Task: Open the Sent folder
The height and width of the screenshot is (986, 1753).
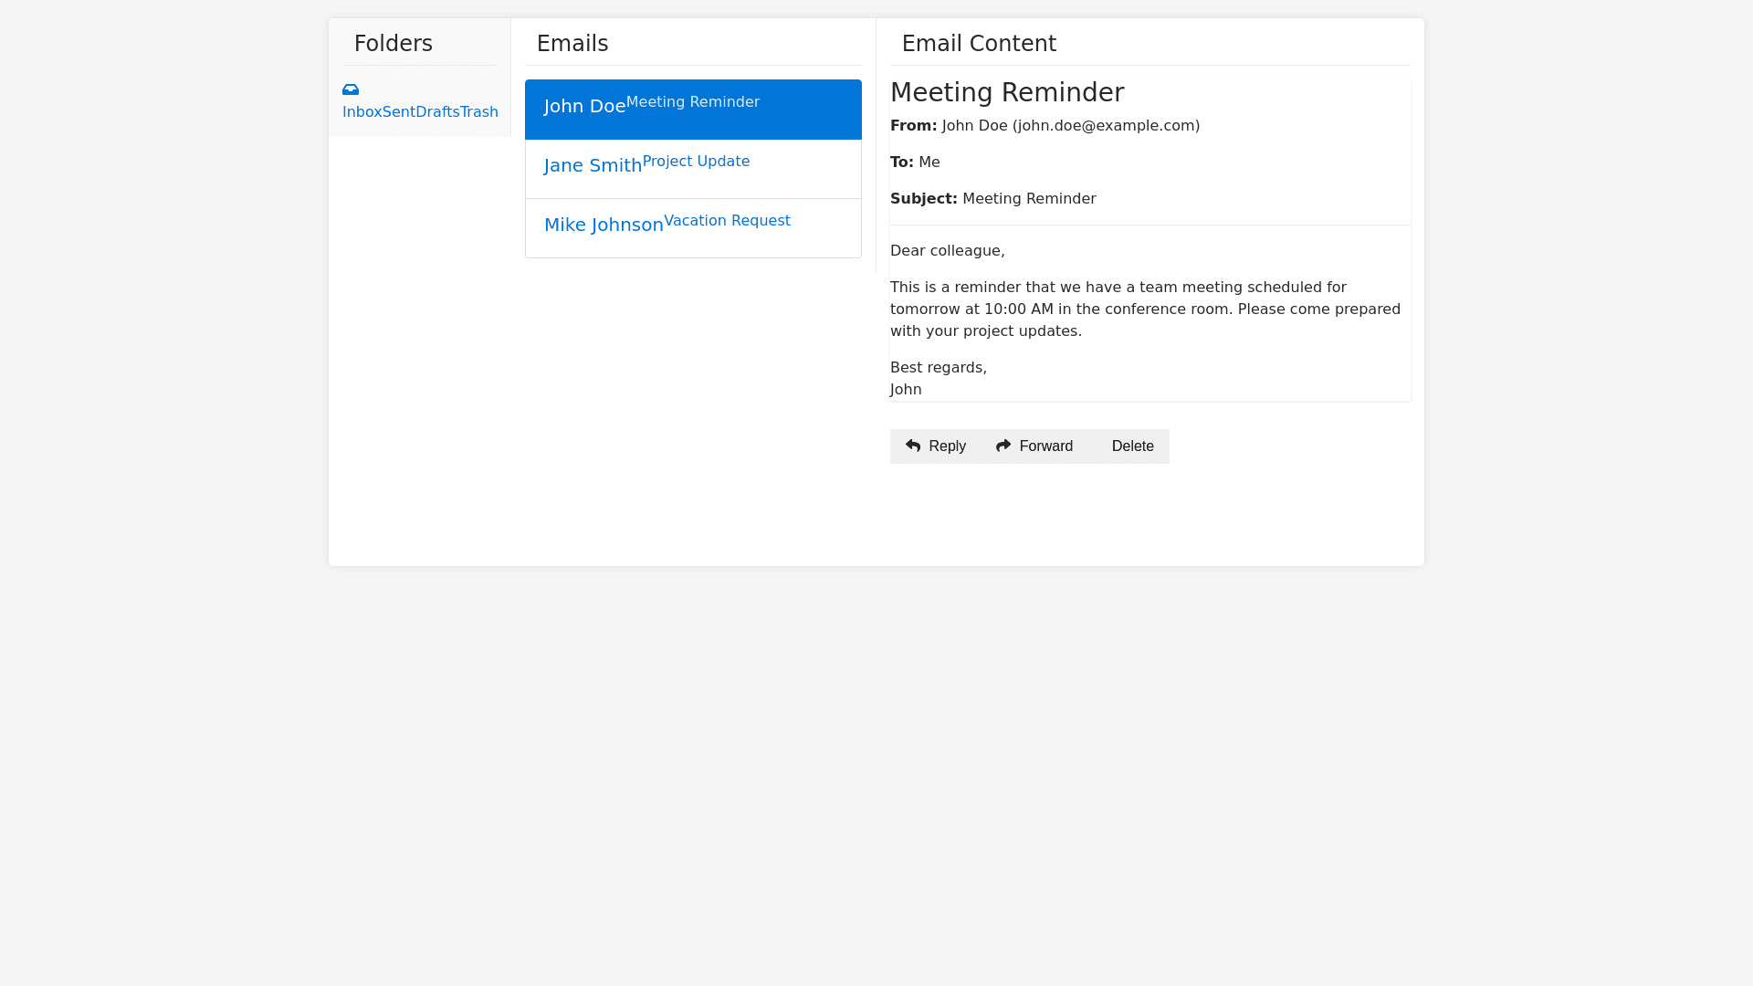Action: (x=398, y=112)
